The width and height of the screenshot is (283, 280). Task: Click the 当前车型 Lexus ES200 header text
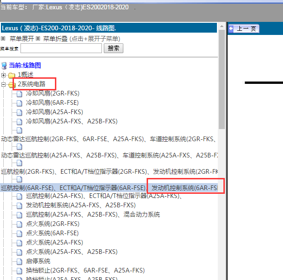pyautogui.click(x=65, y=7)
